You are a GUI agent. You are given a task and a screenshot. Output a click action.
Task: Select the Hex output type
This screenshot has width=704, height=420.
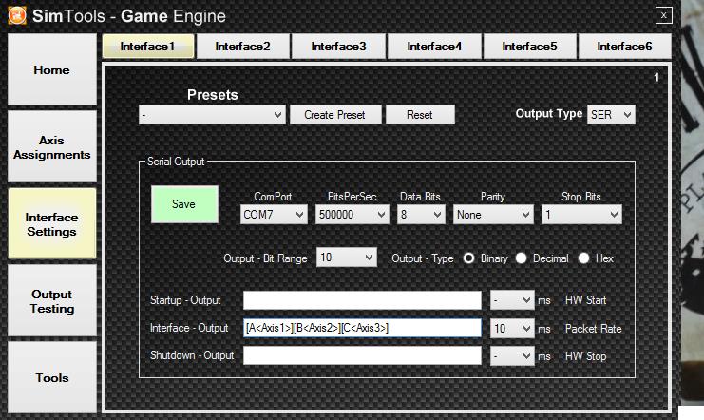(583, 258)
